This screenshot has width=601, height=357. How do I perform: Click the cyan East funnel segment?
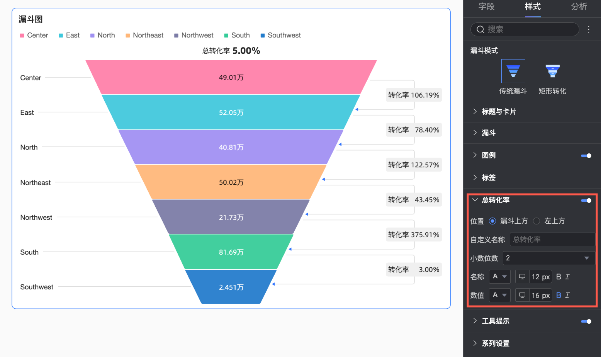[231, 112]
